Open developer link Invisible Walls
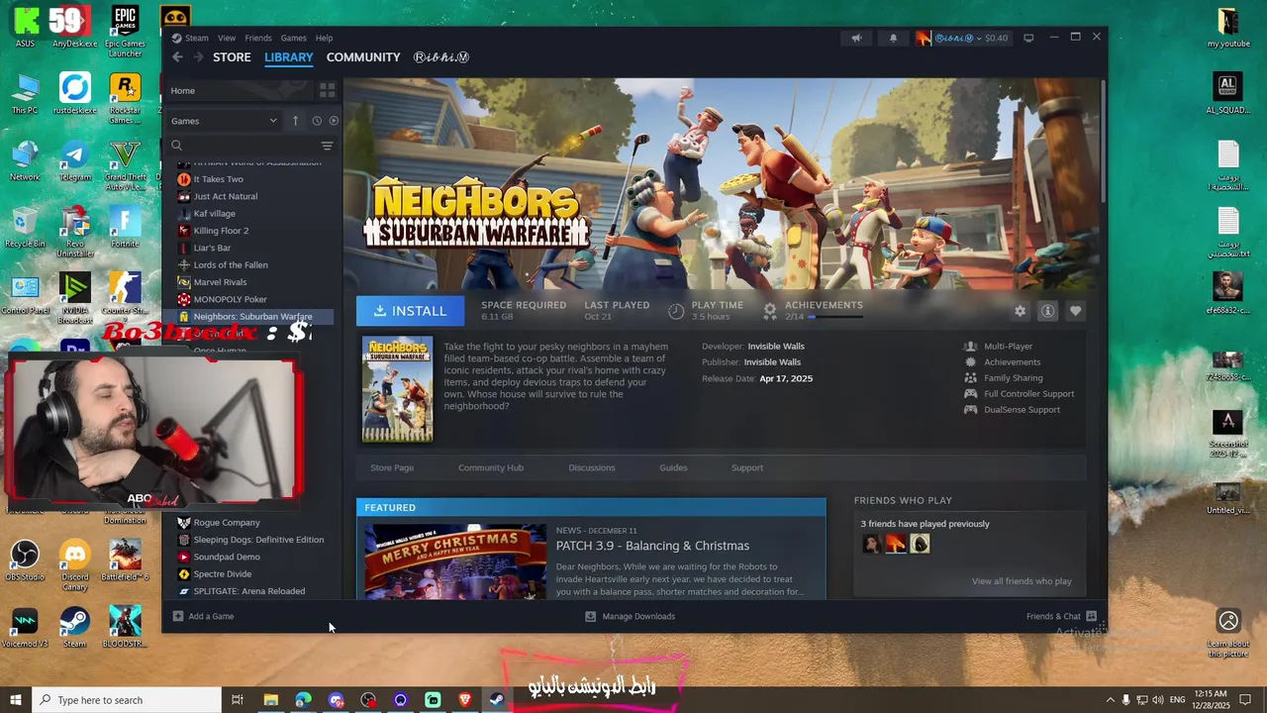The image size is (1267, 713). coord(776,347)
